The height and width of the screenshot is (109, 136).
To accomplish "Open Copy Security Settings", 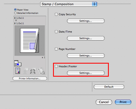I will tap(86, 21).
